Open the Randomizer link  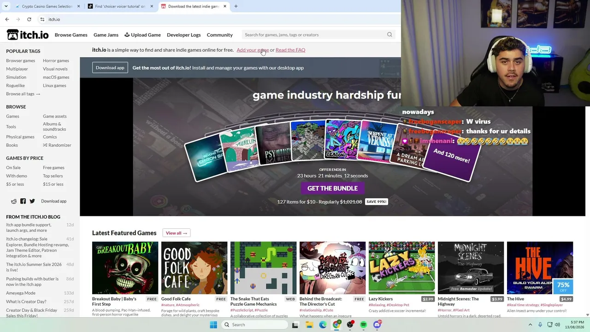point(57,145)
